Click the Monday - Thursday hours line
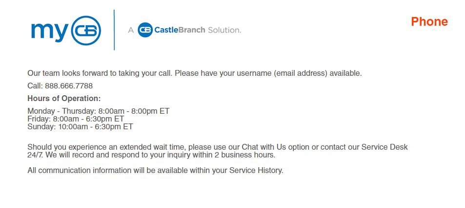Image resolution: width=465 pixels, height=208 pixels. (98, 111)
